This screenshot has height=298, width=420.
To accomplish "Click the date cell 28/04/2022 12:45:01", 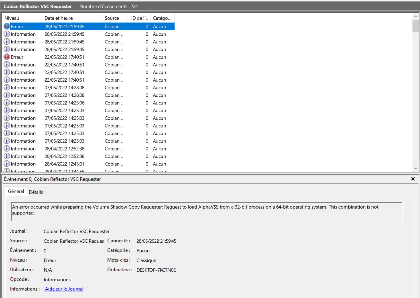I will pyautogui.click(x=65, y=164).
